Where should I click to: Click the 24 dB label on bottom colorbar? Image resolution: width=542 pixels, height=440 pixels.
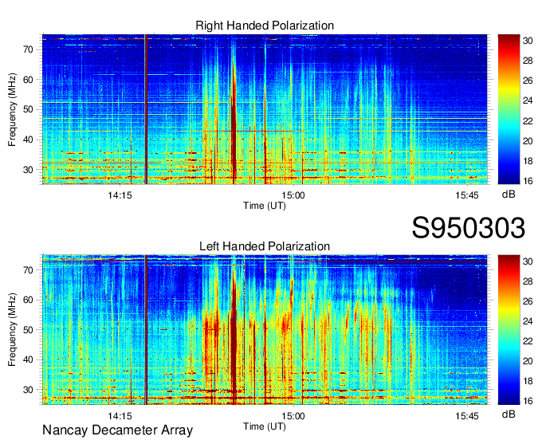coord(528,321)
